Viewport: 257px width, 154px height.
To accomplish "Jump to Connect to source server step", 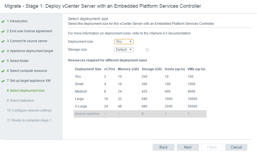I will click(x=27, y=41).
